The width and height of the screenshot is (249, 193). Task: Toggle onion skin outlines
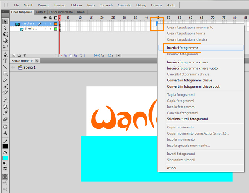point(70,55)
